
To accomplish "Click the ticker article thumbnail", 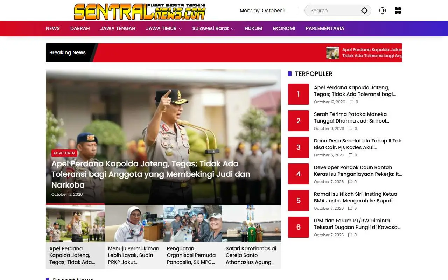I will (x=332, y=53).
